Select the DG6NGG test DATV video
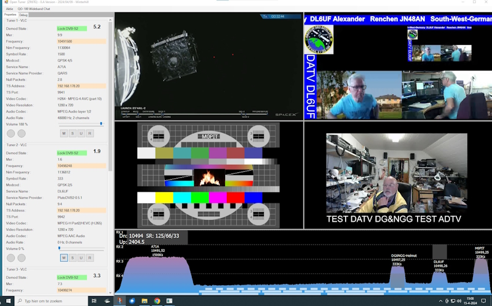 click(x=398, y=175)
